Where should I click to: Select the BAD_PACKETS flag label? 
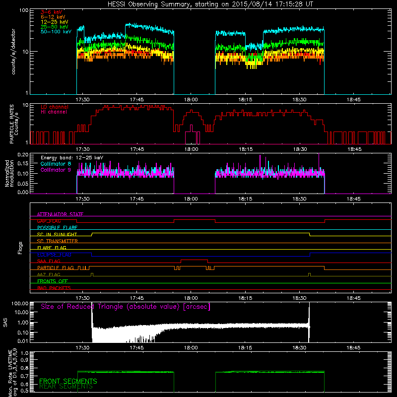click(x=54, y=288)
